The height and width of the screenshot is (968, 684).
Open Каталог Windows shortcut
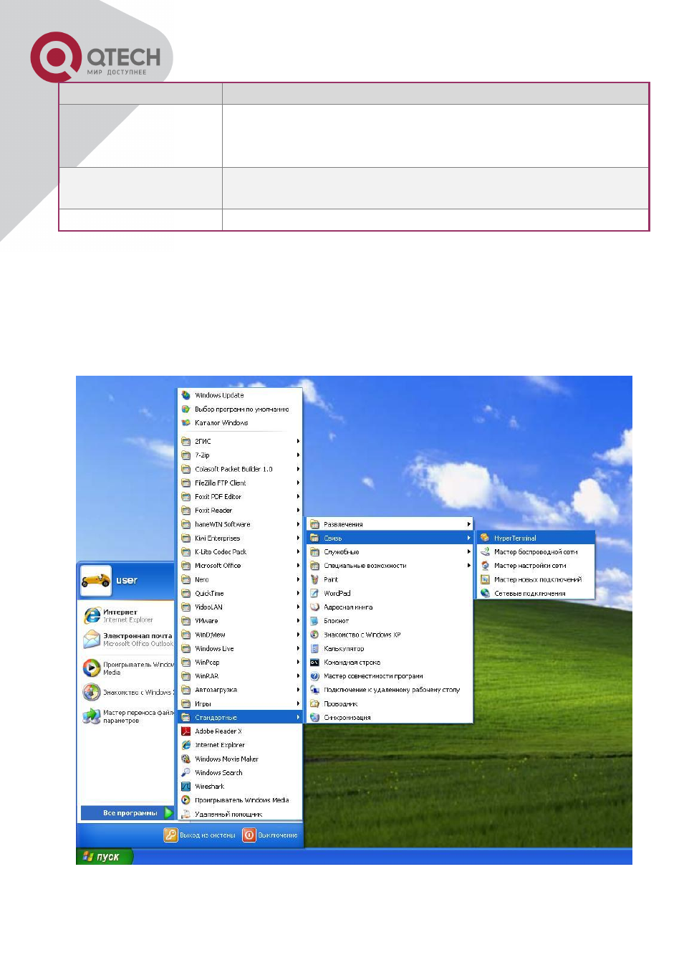click(x=240, y=423)
